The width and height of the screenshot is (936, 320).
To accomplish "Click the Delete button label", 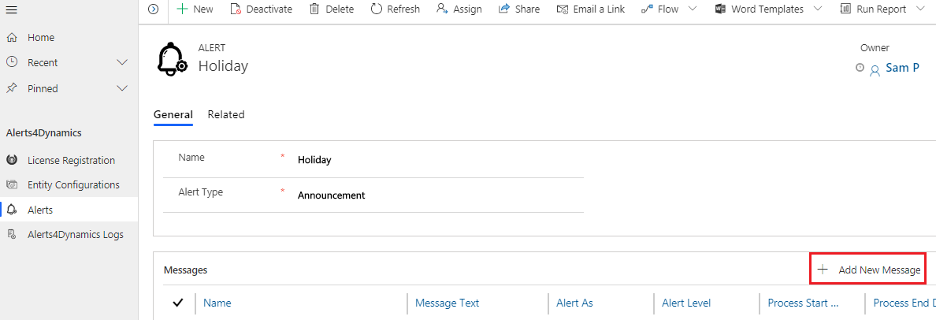I will pos(340,9).
